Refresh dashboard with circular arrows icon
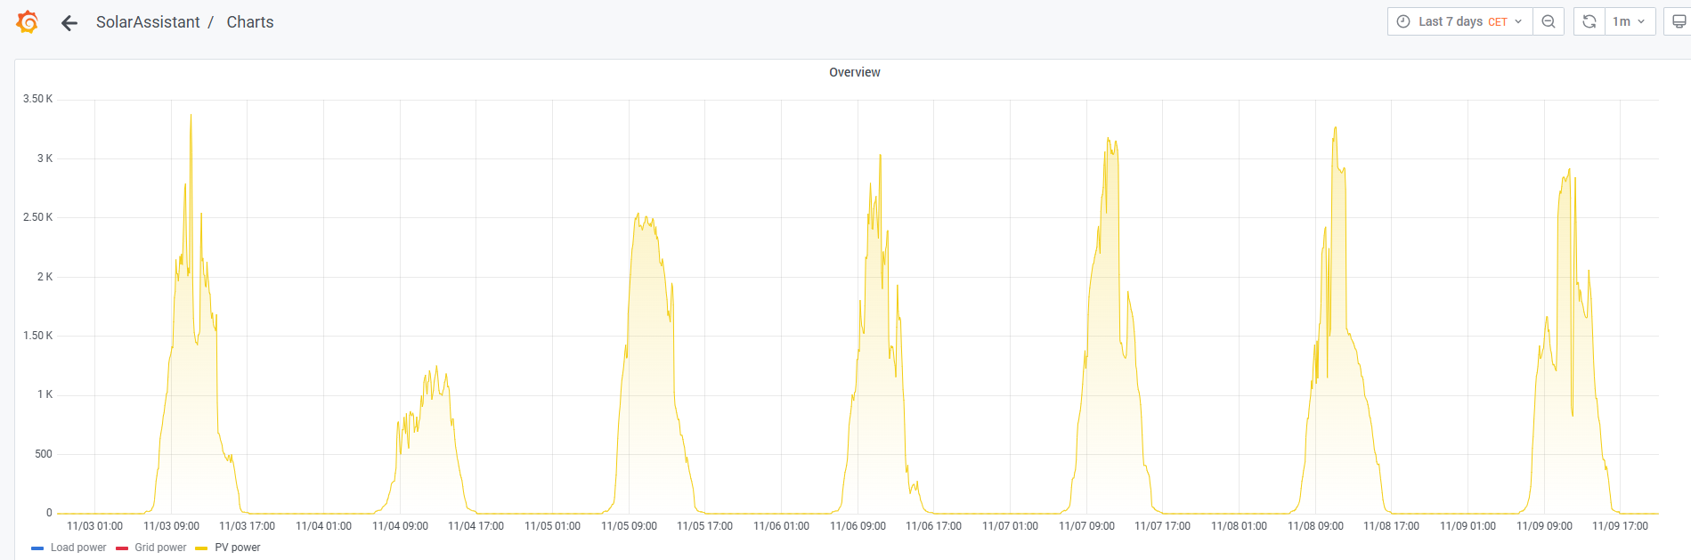This screenshot has width=1691, height=560. pos(1589,21)
